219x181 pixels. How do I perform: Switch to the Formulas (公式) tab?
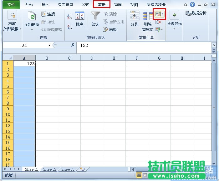pyautogui.click(x=85, y=5)
